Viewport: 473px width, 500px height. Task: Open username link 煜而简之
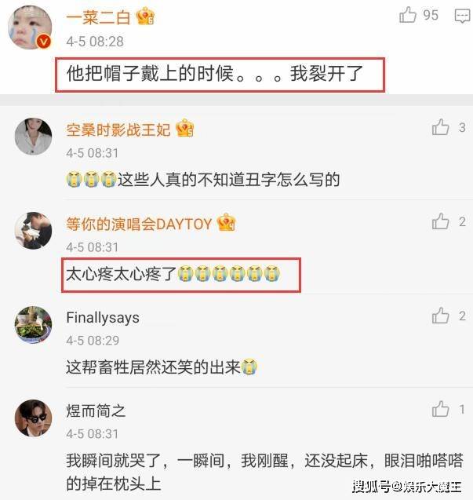tap(96, 411)
